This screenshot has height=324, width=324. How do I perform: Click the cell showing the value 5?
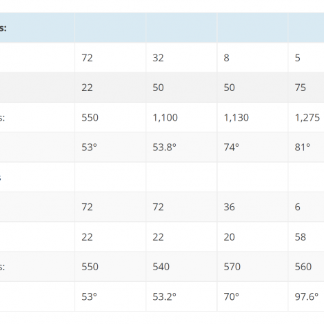(306, 57)
